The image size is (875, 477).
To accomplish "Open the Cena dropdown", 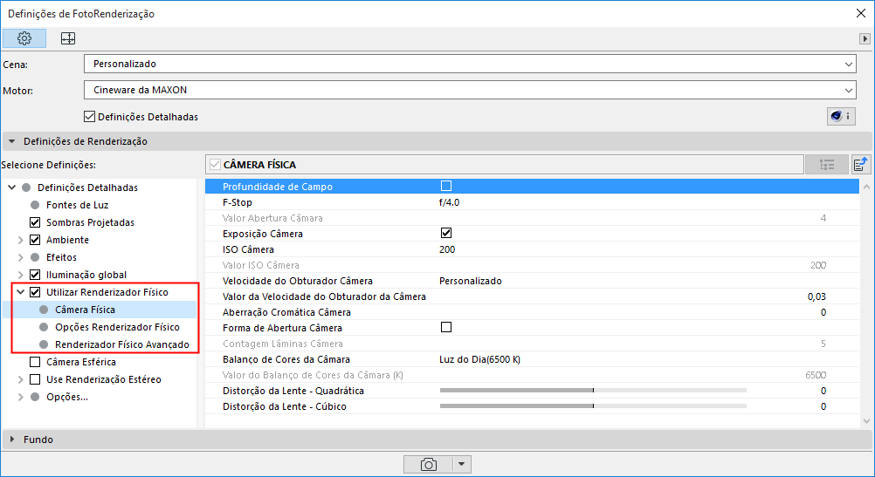I will [470, 64].
